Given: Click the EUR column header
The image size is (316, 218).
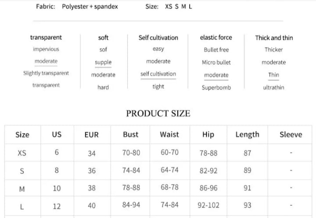Looking at the screenshot, I should tap(91, 135).
